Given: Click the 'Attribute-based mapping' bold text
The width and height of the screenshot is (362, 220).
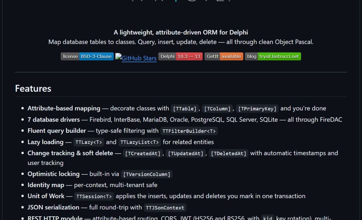Looking at the screenshot, I should coord(64,108).
